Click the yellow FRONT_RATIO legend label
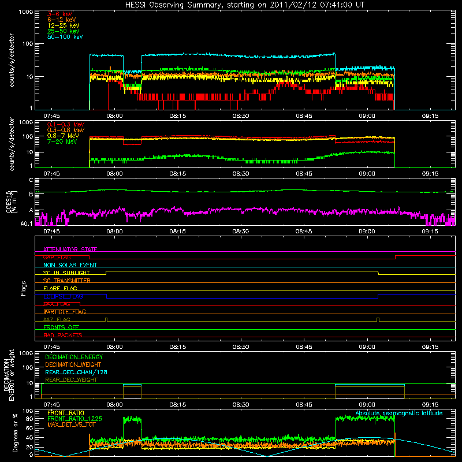The image size is (462, 462). tap(66, 413)
